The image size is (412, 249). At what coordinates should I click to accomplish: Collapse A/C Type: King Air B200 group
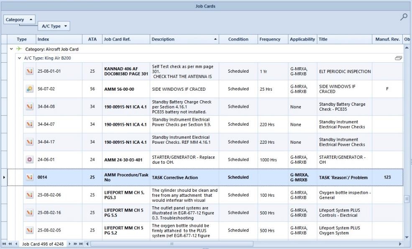click(19, 58)
